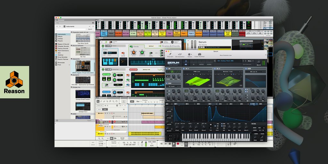The height and width of the screenshot is (164, 328).
Task: Collapse the kiloHearts group
Action: tap(71, 75)
